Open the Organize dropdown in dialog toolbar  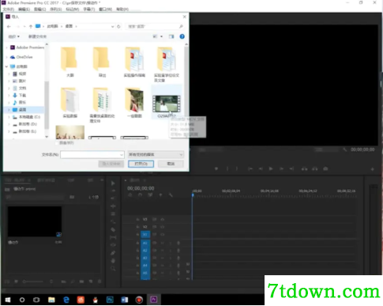click(x=13, y=36)
